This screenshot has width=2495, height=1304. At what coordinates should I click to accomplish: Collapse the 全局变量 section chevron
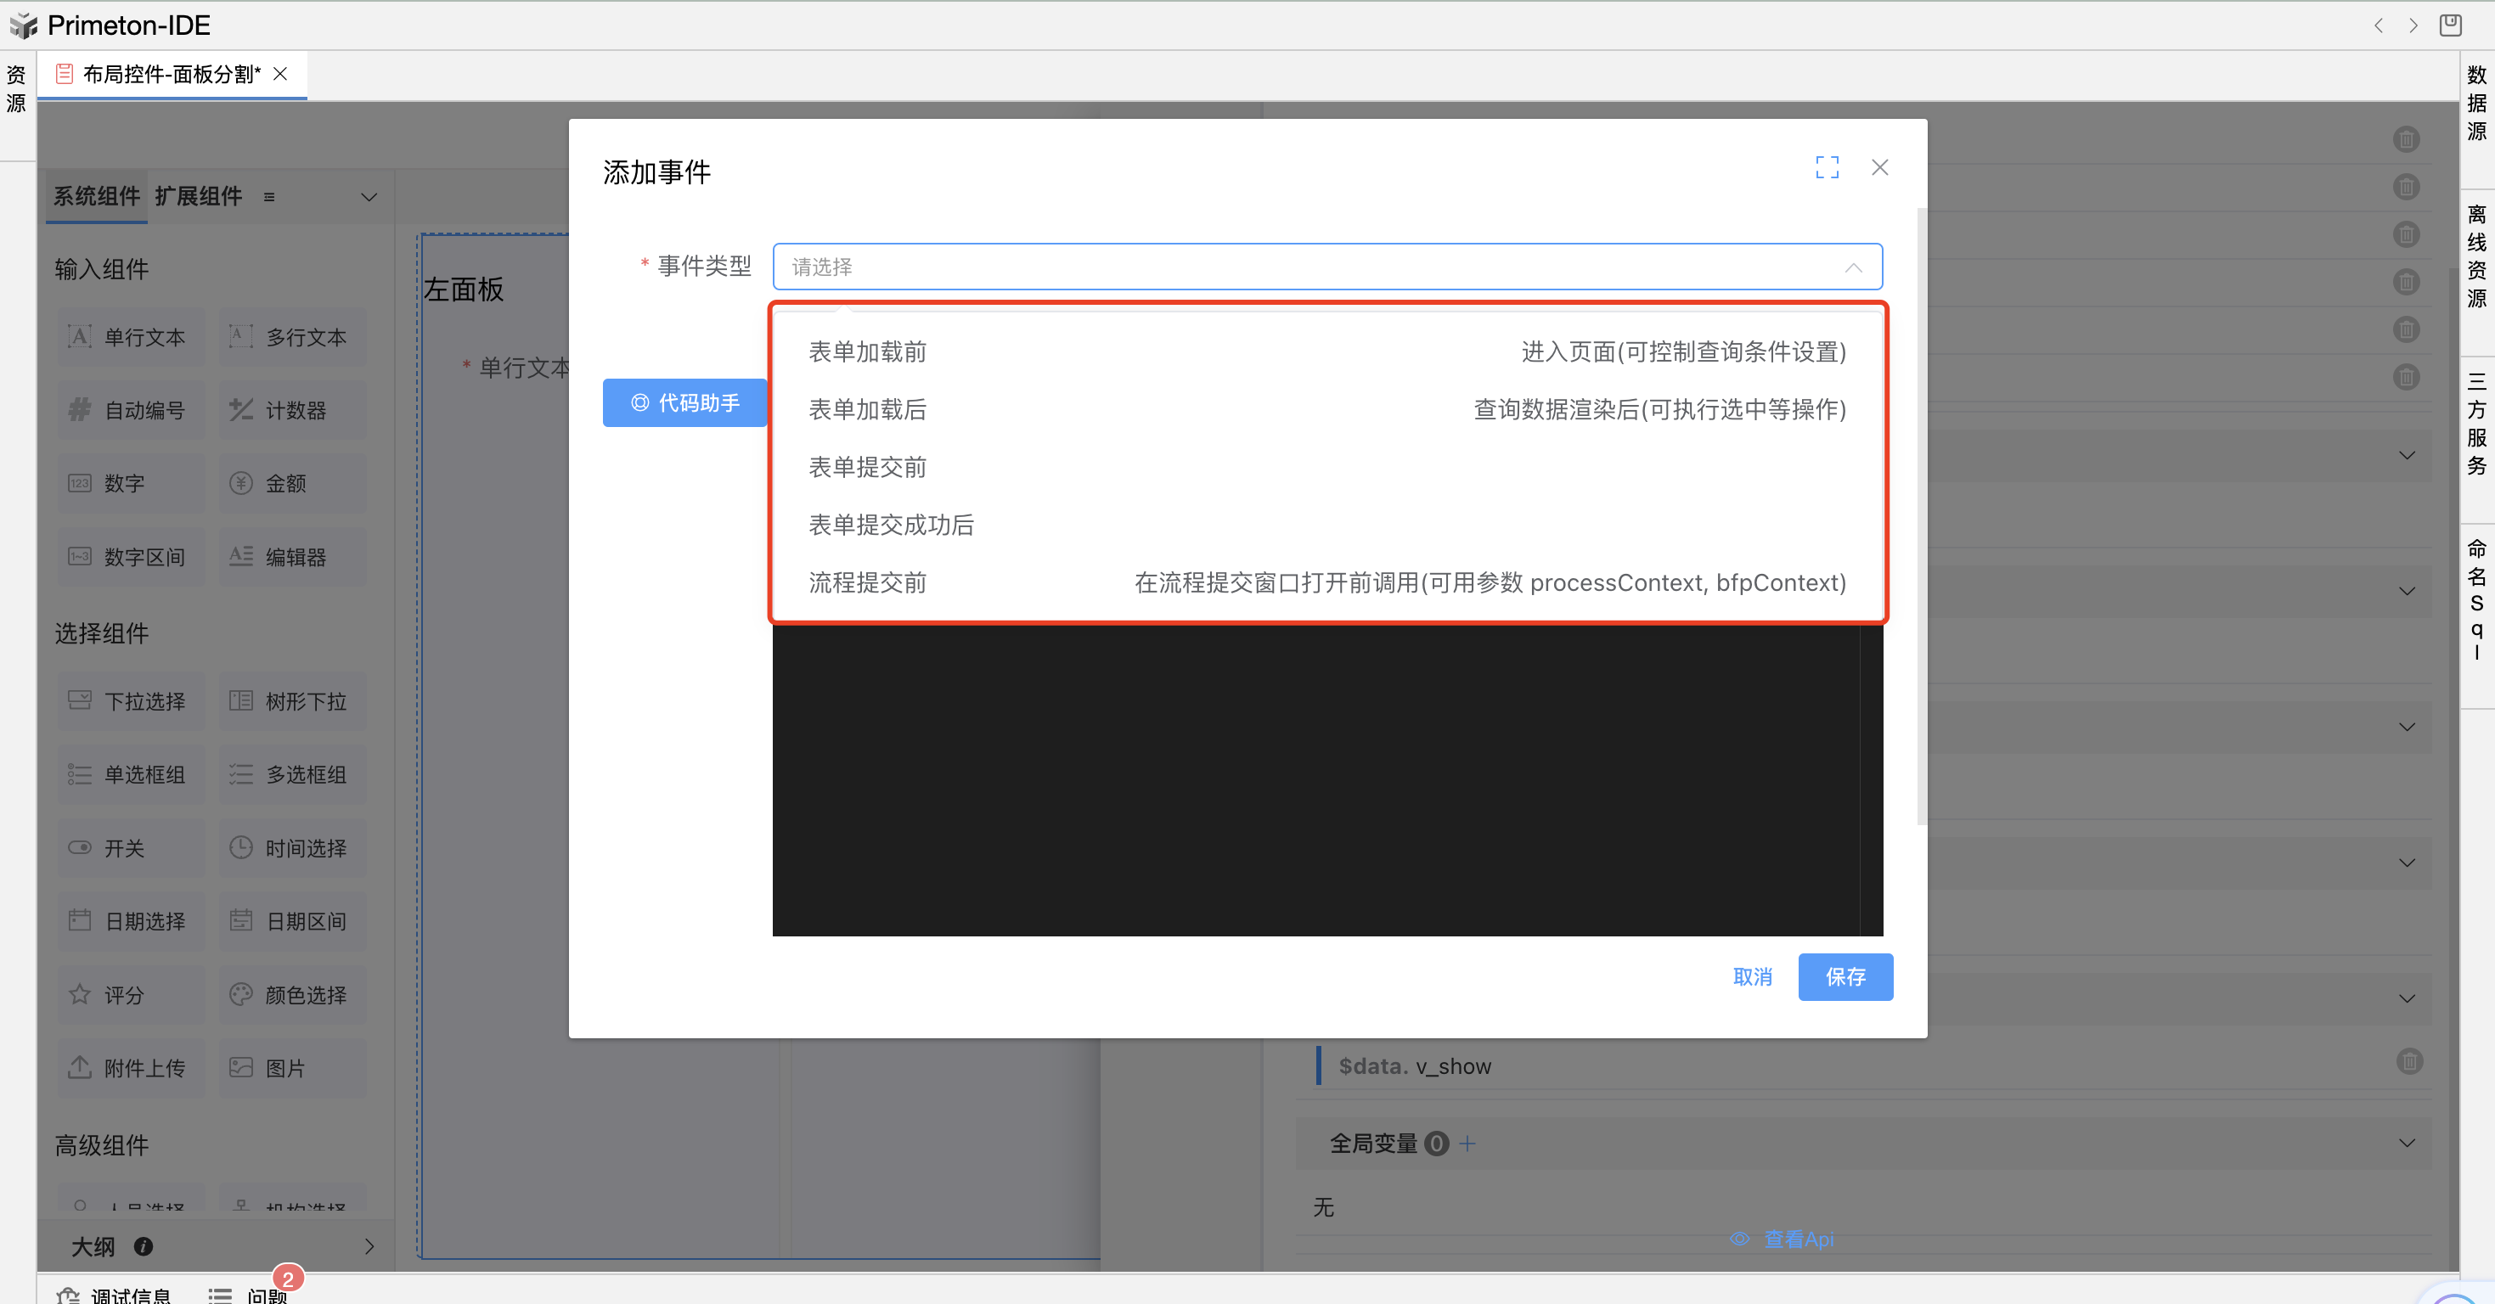2406,1144
